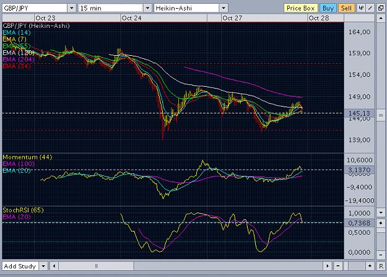This screenshot has height=277, width=387.
Task: Click the EMA (20) label under Momentum
Action: (x=17, y=170)
